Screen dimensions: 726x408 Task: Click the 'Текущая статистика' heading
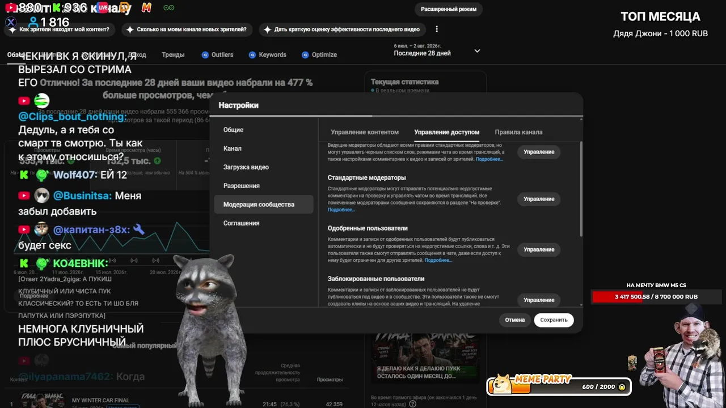[x=404, y=82]
